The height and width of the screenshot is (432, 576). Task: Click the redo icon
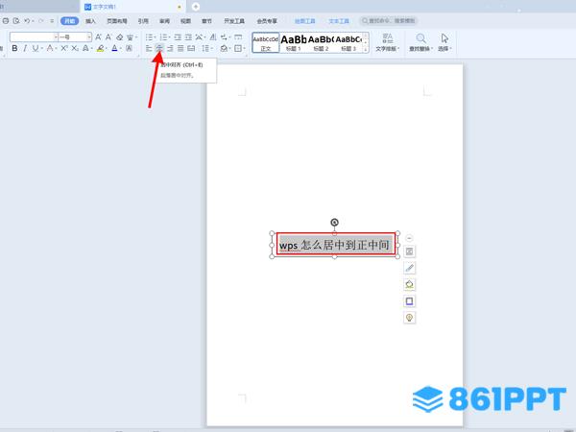41,21
